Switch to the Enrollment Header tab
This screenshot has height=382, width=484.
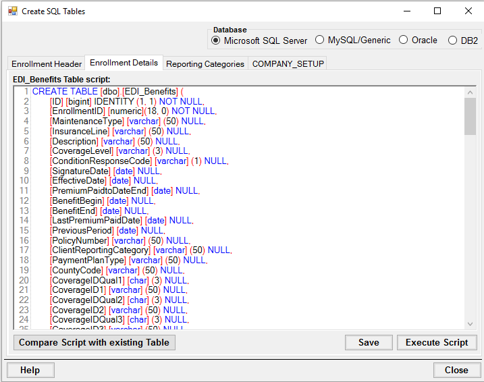[x=47, y=64]
